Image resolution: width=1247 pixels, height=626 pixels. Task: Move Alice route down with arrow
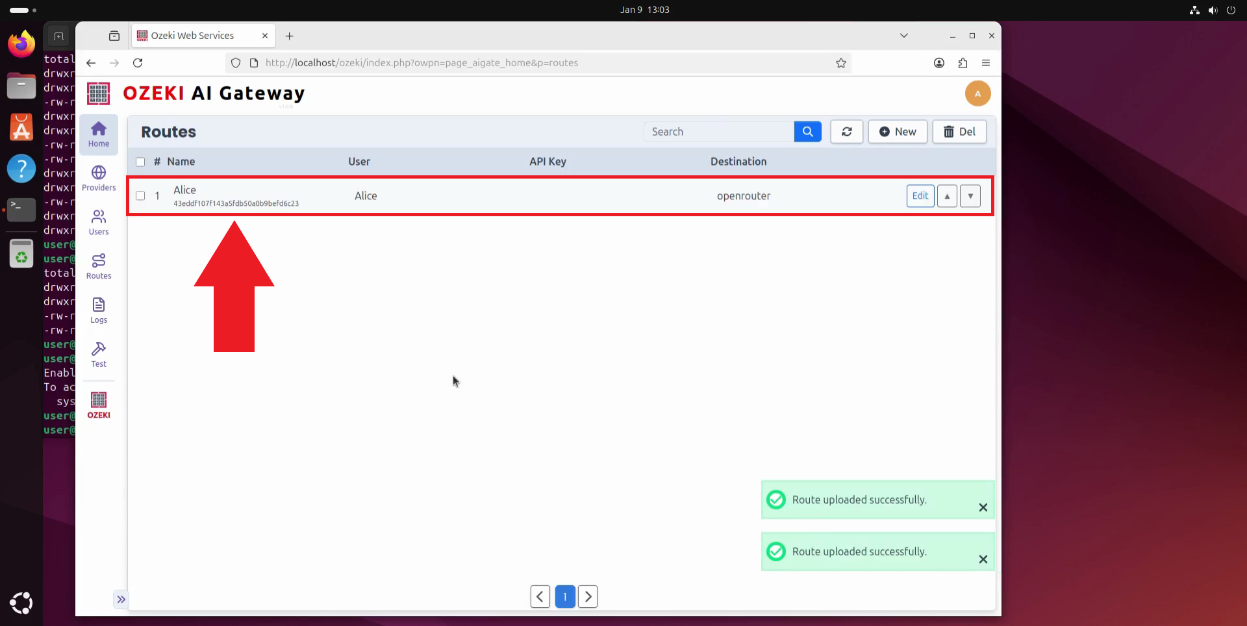970,196
